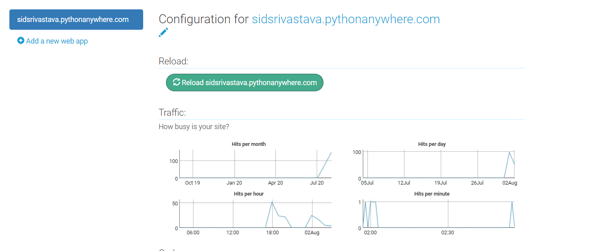This screenshot has height=251, width=613.
Task: Click the Reload: section heading
Action: pyautogui.click(x=173, y=62)
